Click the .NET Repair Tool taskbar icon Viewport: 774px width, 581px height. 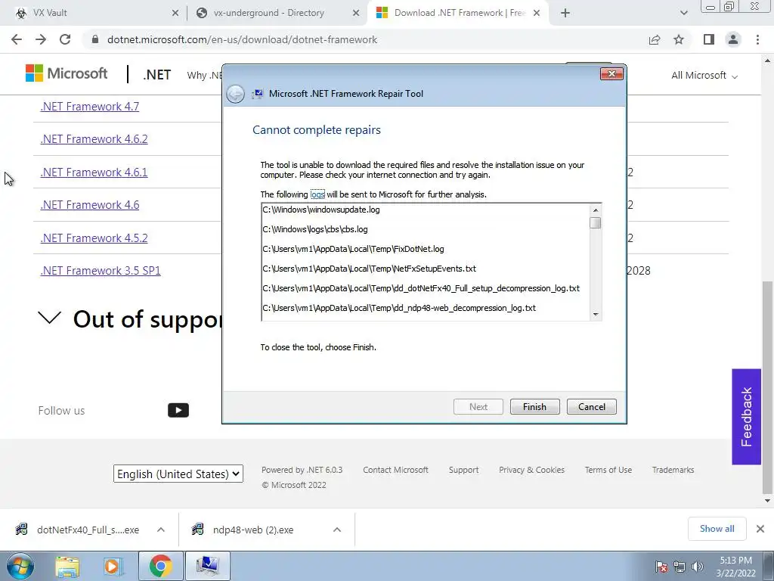click(x=207, y=566)
